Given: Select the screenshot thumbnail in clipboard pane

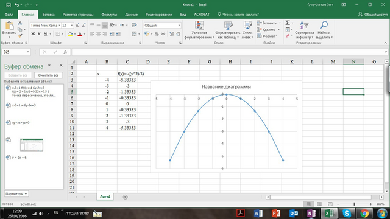Looking at the screenshot, I should tap(32, 145).
